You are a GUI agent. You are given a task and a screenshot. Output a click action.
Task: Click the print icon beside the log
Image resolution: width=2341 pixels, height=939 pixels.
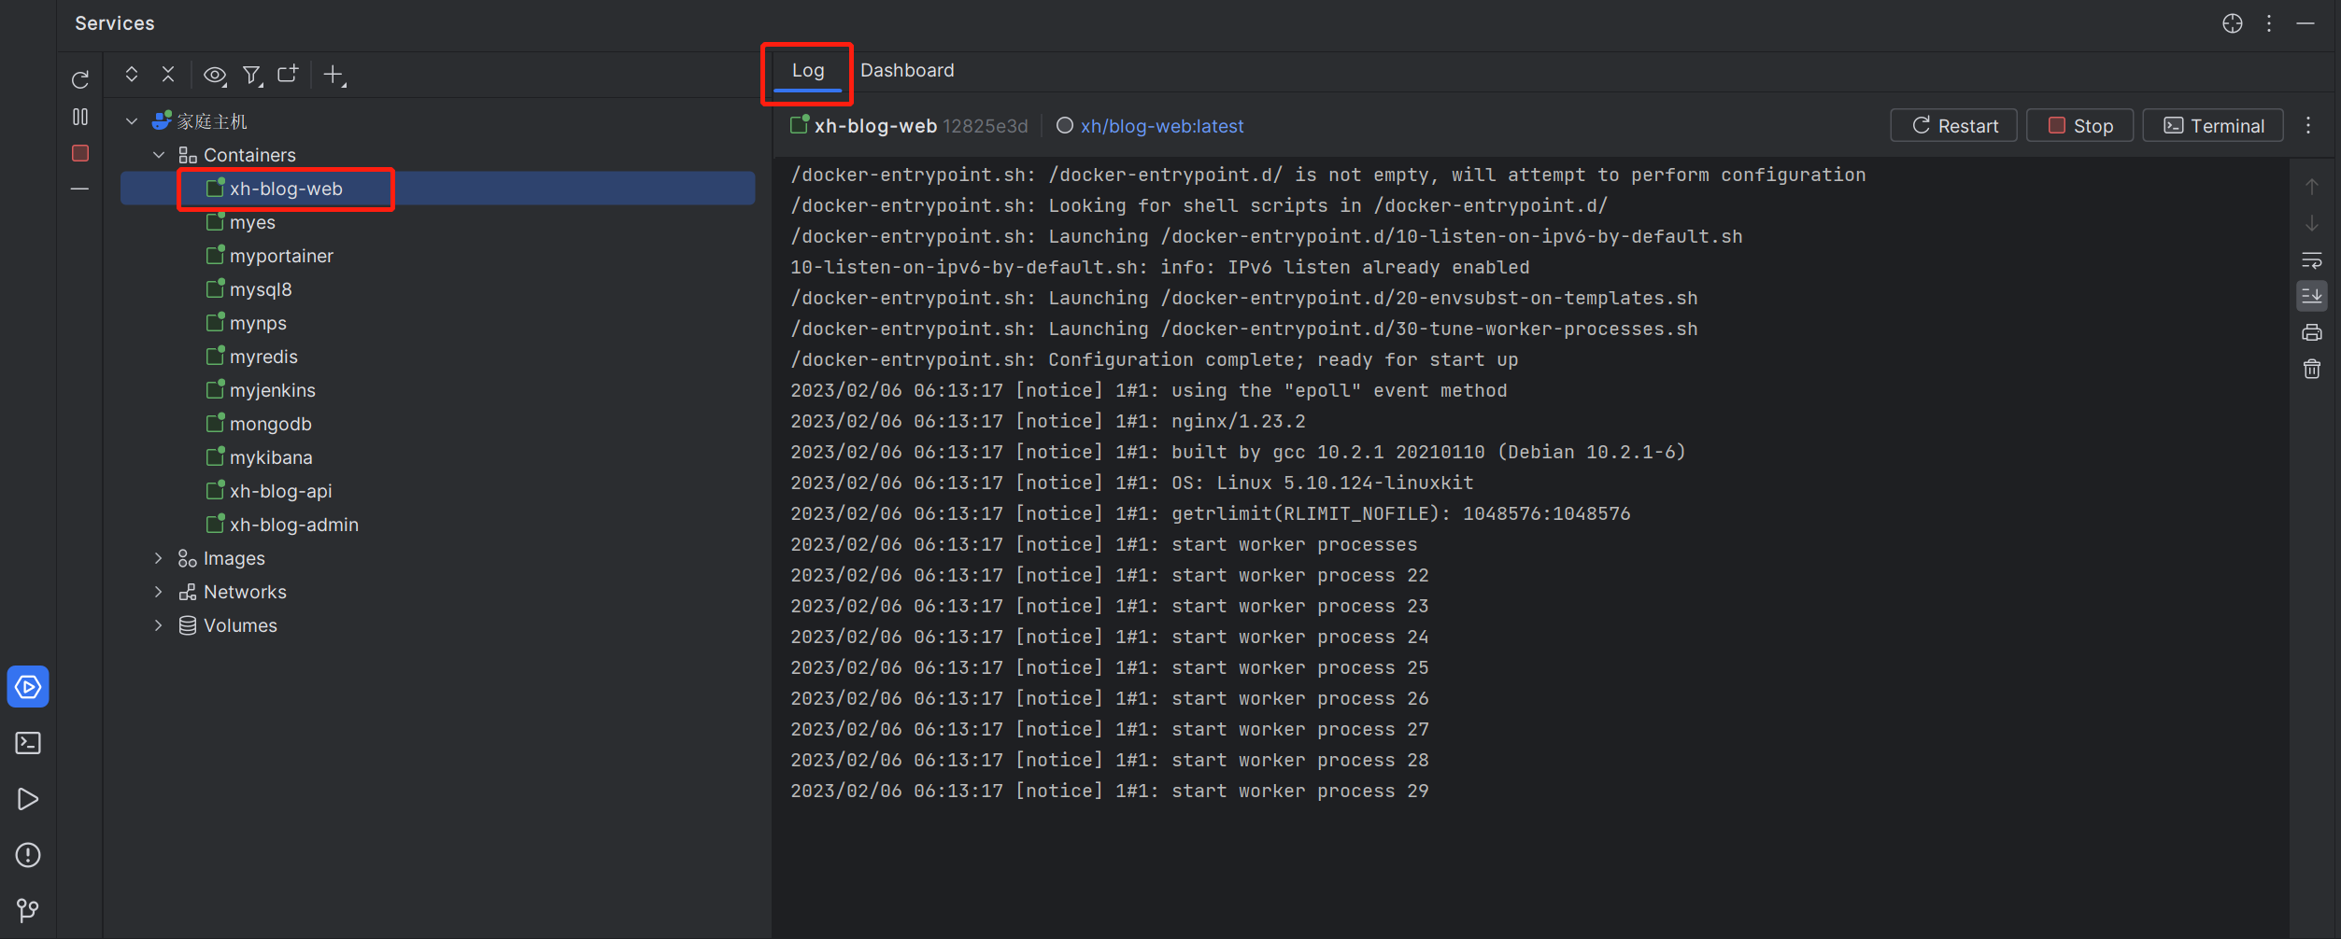tap(2312, 333)
